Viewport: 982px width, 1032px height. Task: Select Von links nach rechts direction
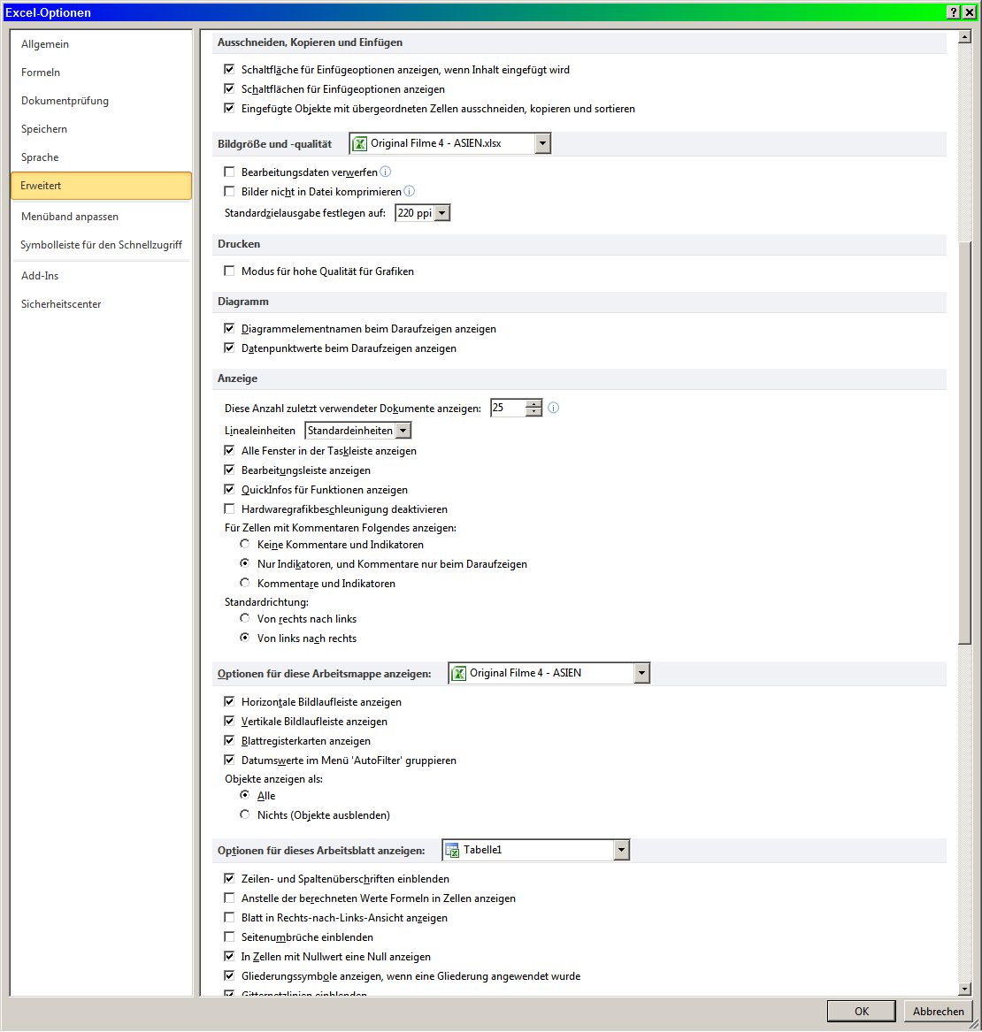(x=245, y=638)
